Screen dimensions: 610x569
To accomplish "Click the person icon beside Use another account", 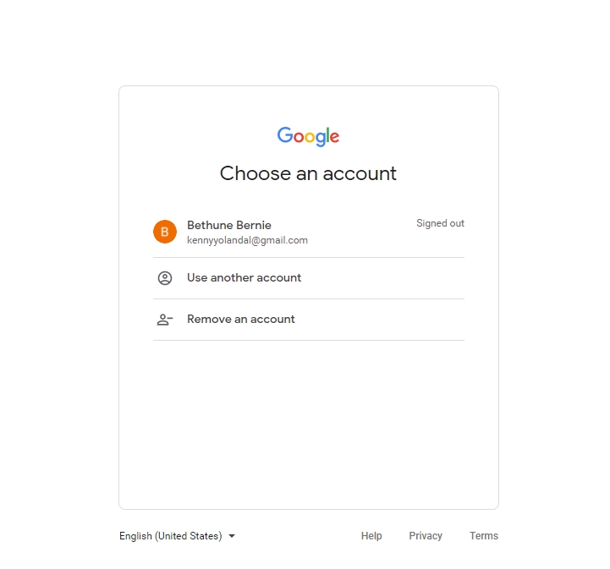I will point(165,278).
